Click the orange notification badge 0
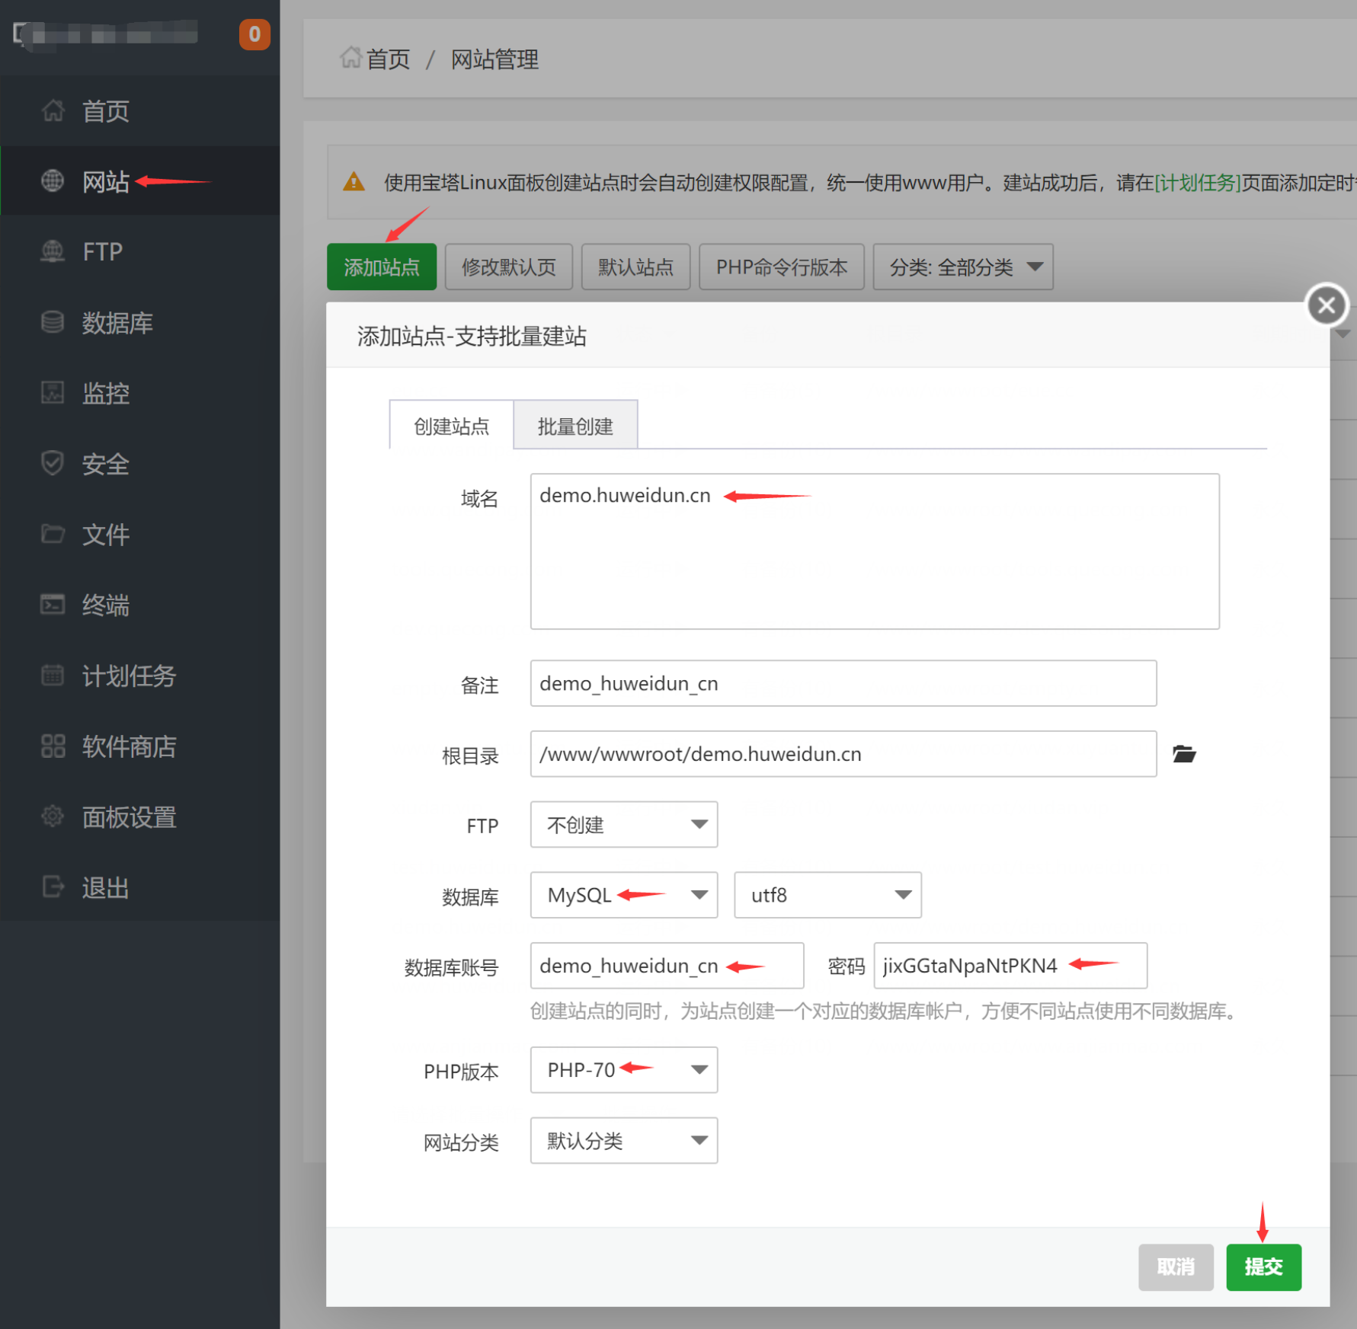The height and width of the screenshot is (1329, 1357). [x=254, y=34]
